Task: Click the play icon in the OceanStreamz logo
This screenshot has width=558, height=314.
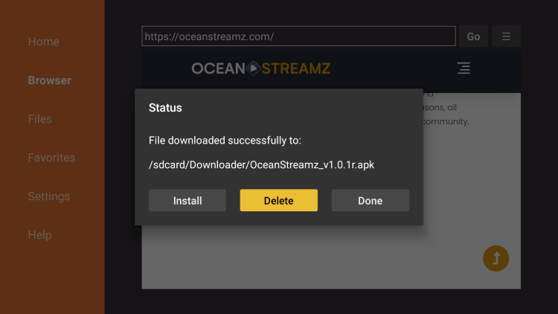Action: click(254, 68)
